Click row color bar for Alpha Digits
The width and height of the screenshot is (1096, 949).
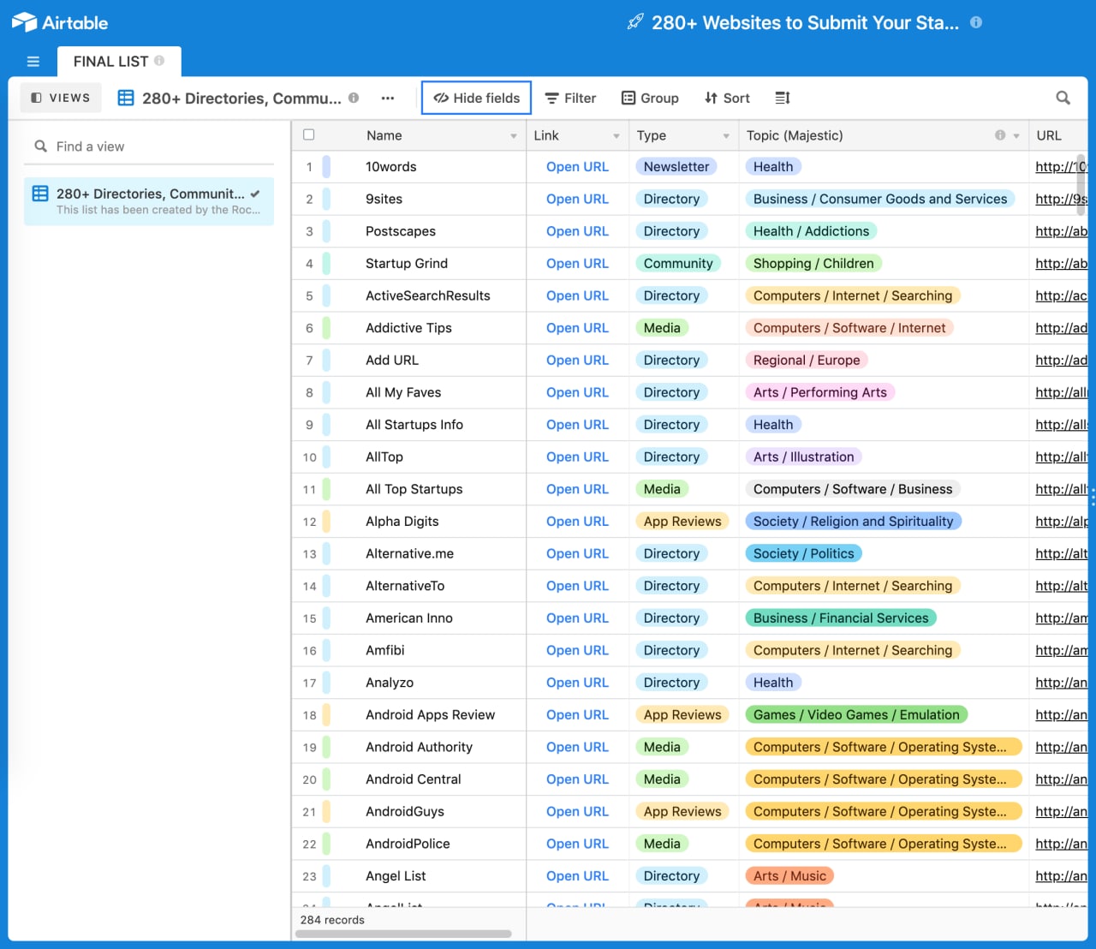pyautogui.click(x=326, y=522)
